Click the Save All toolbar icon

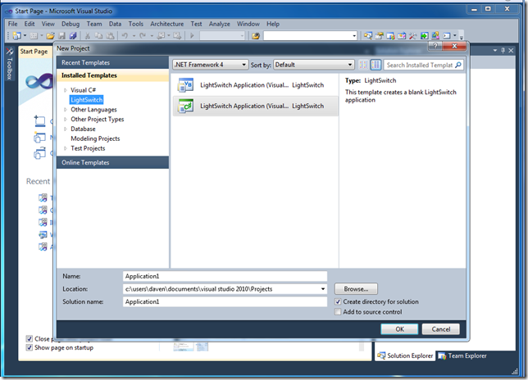[73, 36]
